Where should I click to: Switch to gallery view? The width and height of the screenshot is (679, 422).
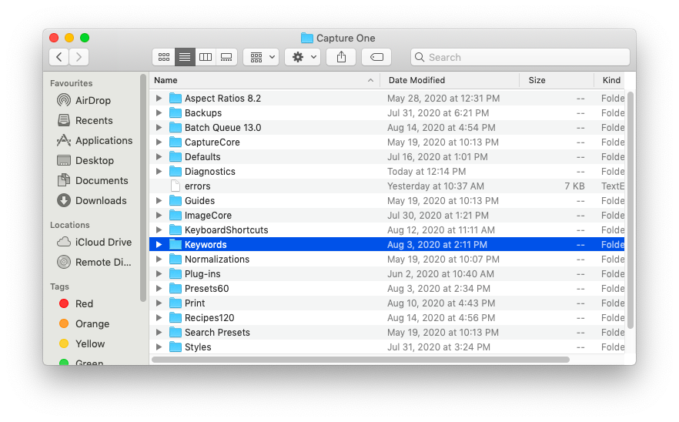coord(226,57)
